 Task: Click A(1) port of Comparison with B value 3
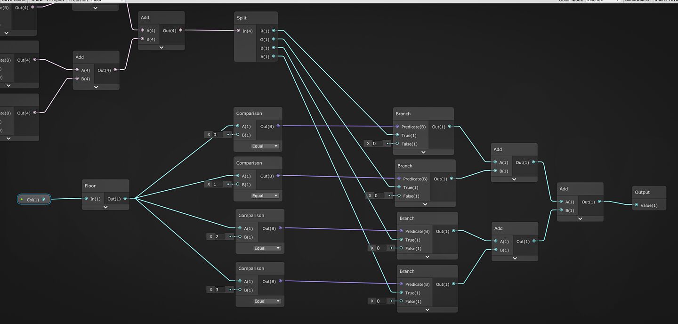click(240, 281)
